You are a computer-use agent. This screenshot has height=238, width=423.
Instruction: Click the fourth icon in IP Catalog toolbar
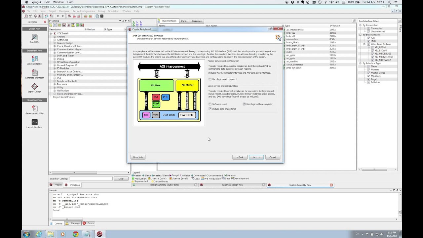64,25
